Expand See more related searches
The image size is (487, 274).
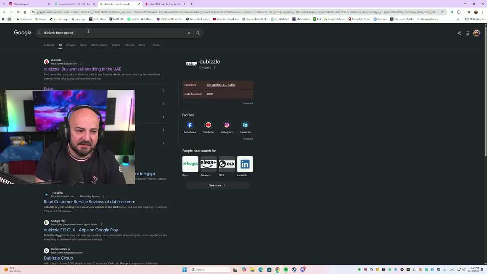click(x=217, y=185)
